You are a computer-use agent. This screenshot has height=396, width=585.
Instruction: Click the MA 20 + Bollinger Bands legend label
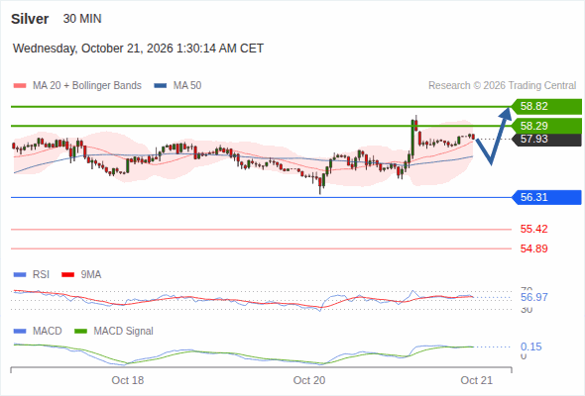tap(87, 86)
